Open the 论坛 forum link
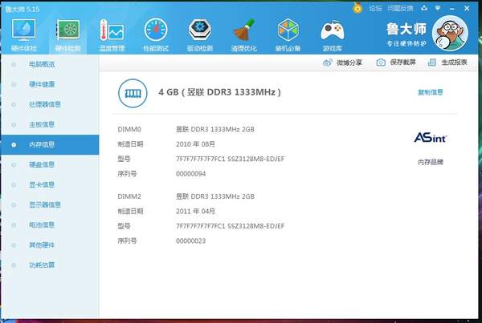This screenshot has height=323, width=482. pyautogui.click(x=375, y=8)
